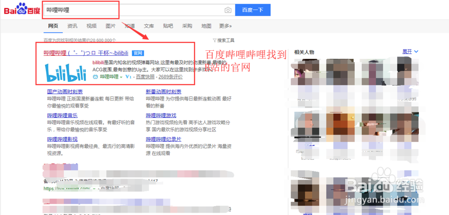The image size is (449, 215).
Task: Select the 网页 tab
Action: pos(53,26)
